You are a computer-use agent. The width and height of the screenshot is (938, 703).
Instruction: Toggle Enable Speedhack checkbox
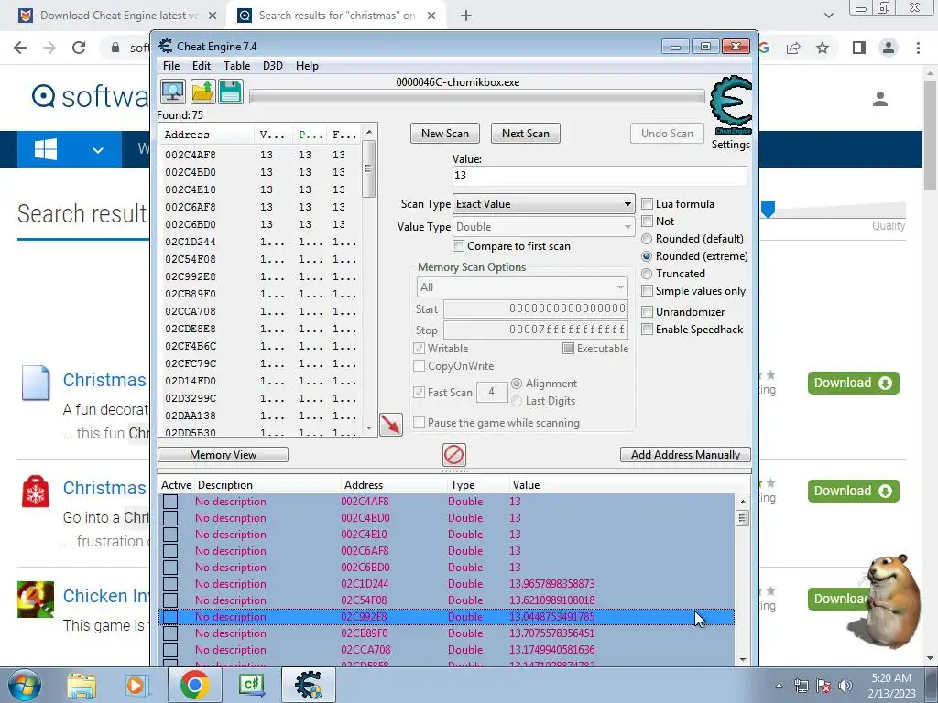click(x=647, y=330)
